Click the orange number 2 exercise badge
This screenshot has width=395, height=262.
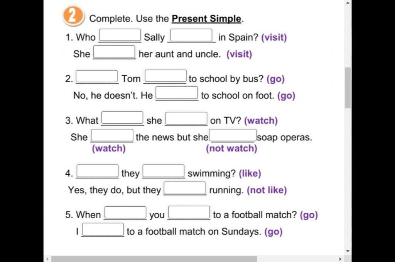(x=73, y=16)
